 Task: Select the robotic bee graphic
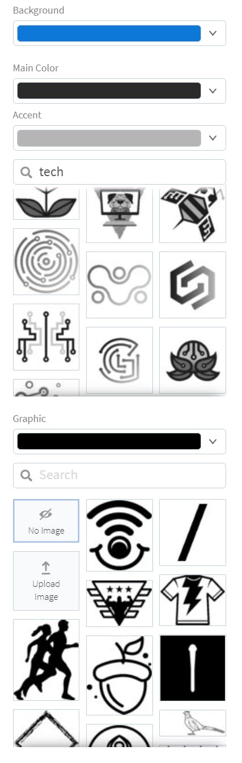193,214
